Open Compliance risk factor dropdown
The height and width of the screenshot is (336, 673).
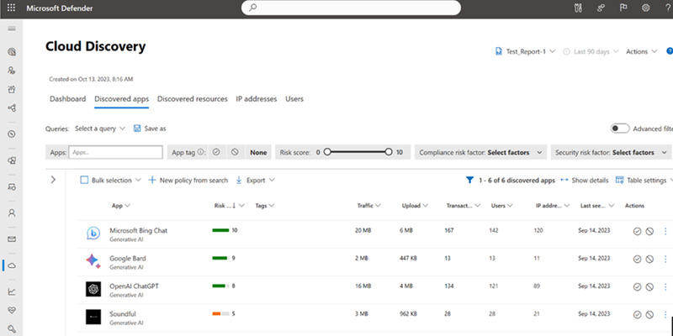tap(480, 152)
